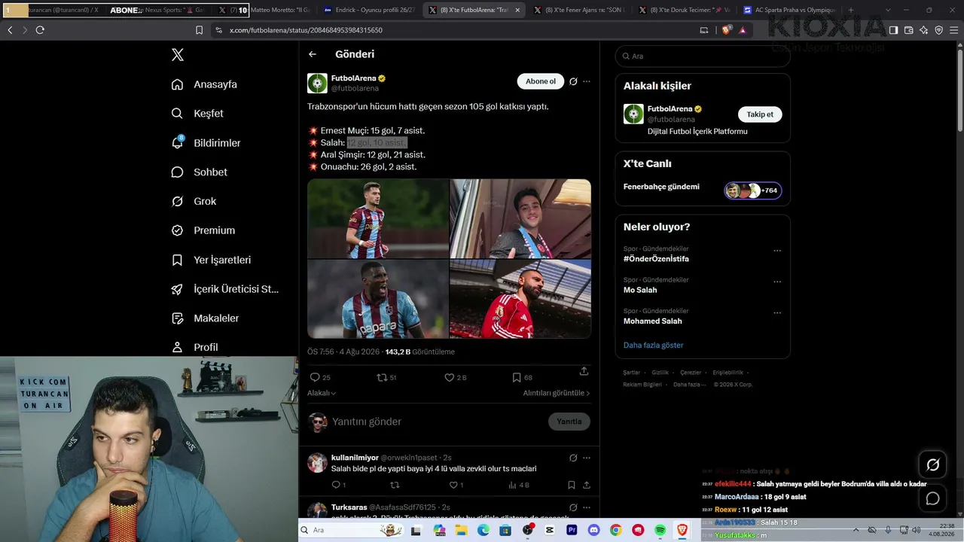Open Google Chrome from the Windows taskbar
Image resolution: width=964 pixels, height=542 pixels.
tap(615, 530)
